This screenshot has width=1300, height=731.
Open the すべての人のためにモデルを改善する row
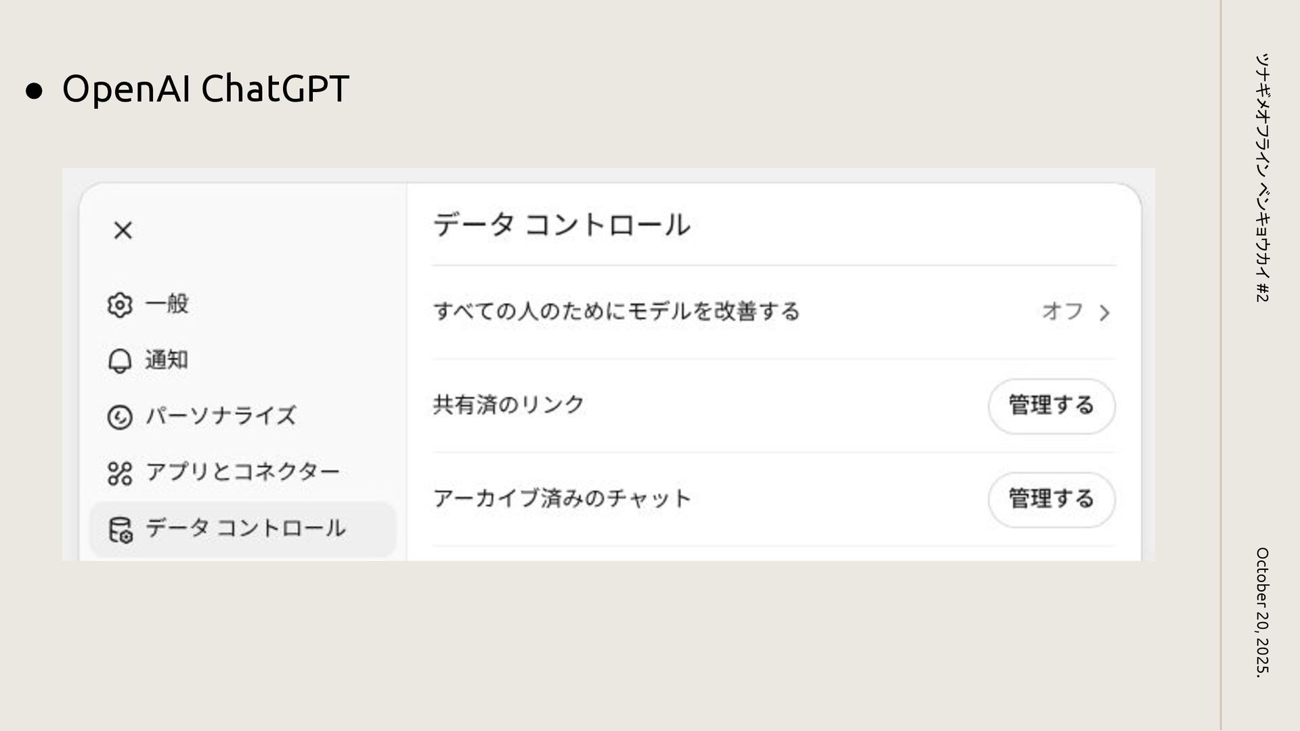(616, 311)
